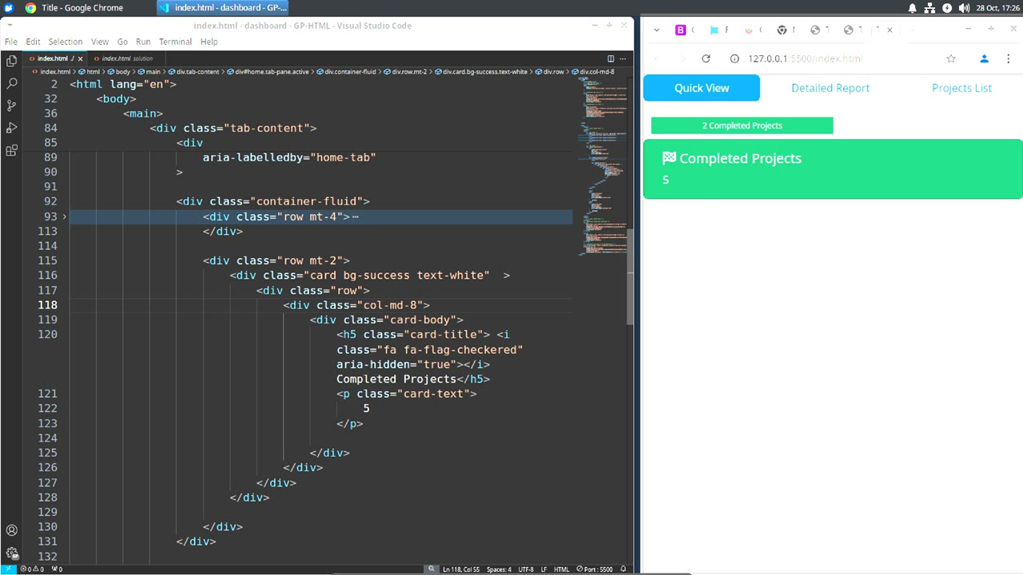
Task: Click the editor vertical scrollbar
Action: [630, 276]
